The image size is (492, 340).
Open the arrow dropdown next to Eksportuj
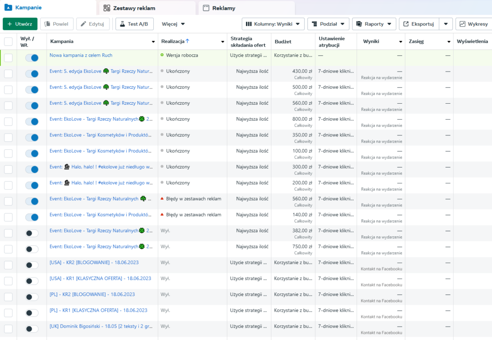(446, 24)
